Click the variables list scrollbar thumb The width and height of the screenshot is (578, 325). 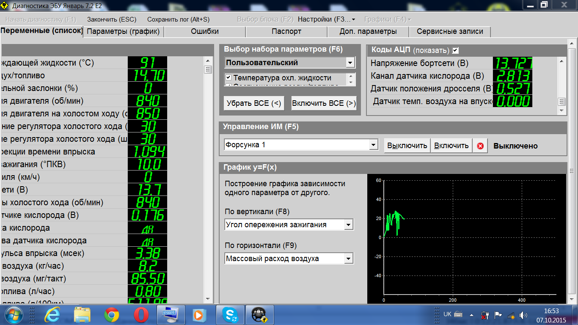(x=208, y=70)
